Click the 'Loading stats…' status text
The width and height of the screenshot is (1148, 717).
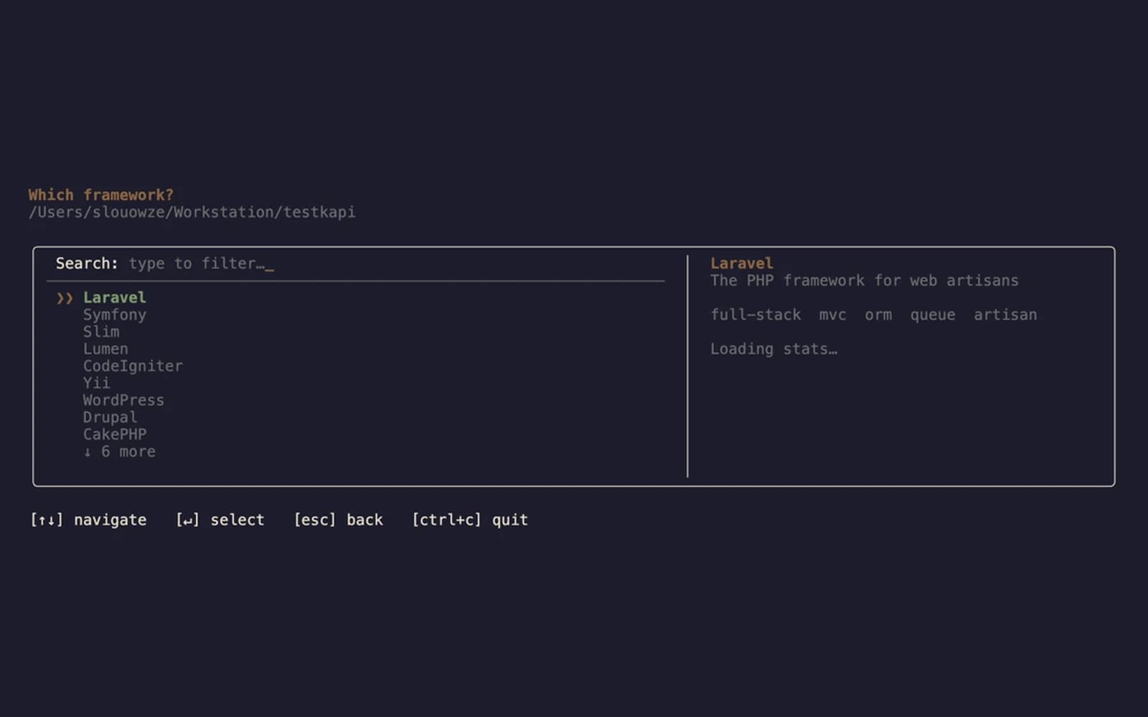(x=773, y=349)
